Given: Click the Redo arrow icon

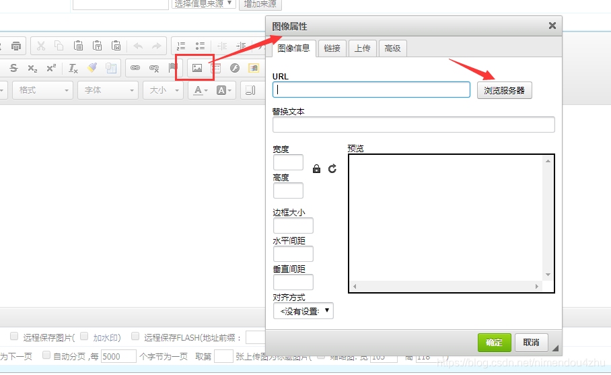Looking at the screenshot, I should coord(157,46).
